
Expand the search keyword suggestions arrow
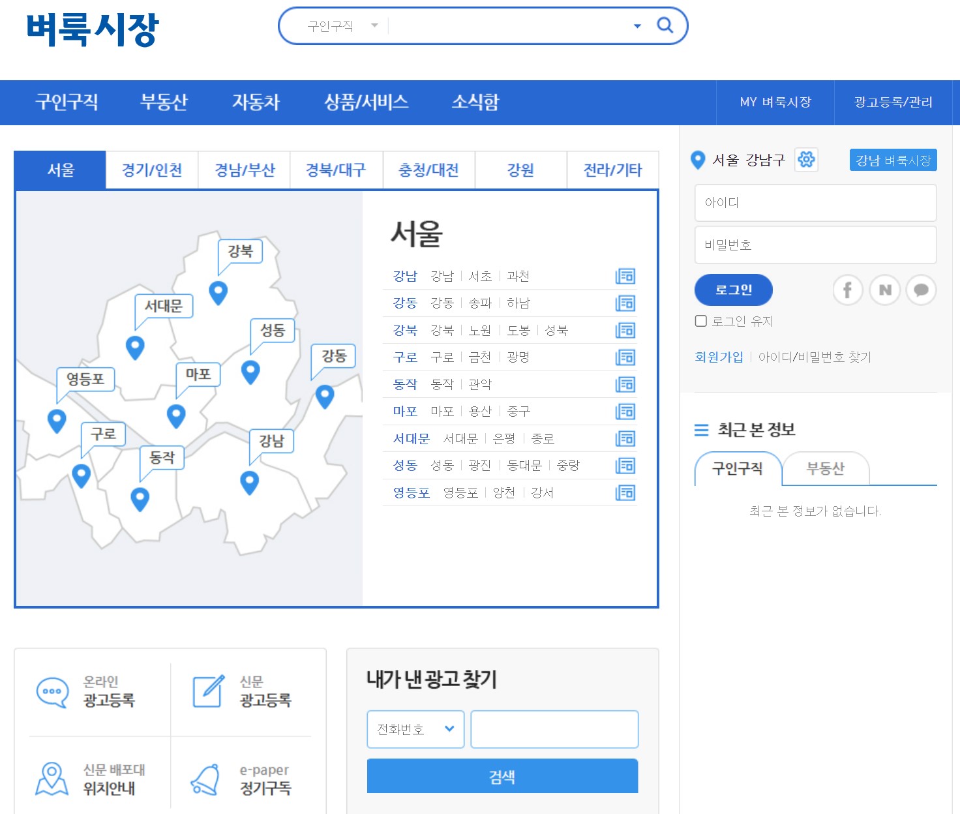pyautogui.click(x=636, y=25)
